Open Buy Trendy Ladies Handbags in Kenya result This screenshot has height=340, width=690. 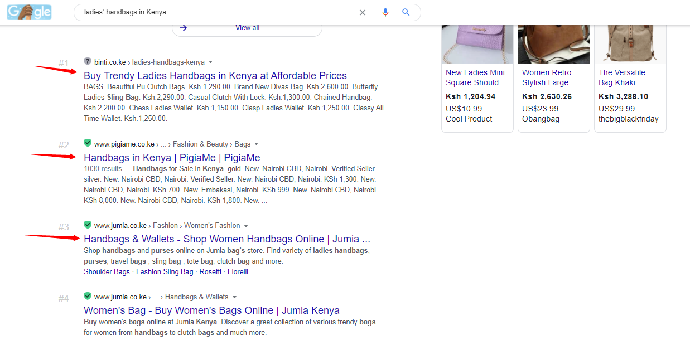tap(215, 76)
